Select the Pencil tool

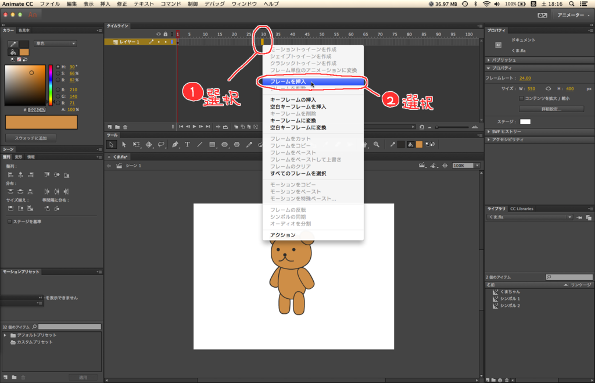[249, 145]
